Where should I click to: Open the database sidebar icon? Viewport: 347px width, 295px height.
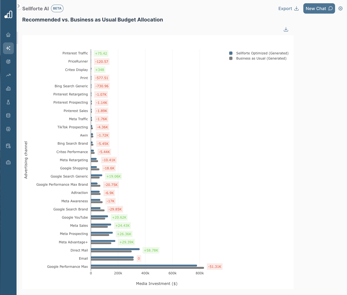pyautogui.click(x=8, y=116)
